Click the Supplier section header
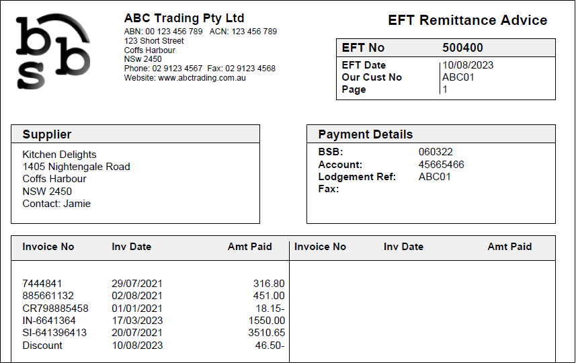Viewport: 576px width, 363px height. tap(47, 134)
